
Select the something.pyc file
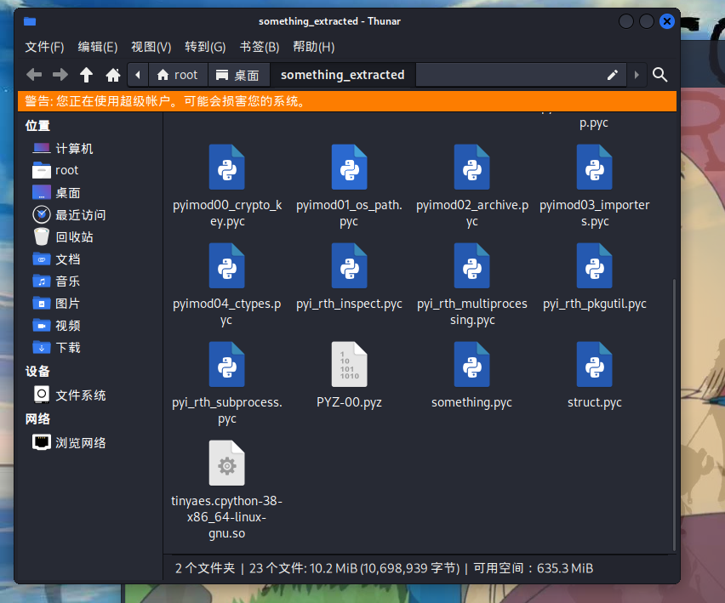(x=471, y=364)
